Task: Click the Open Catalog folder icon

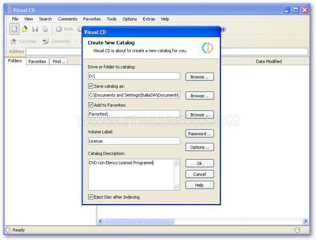Action: coord(24,29)
